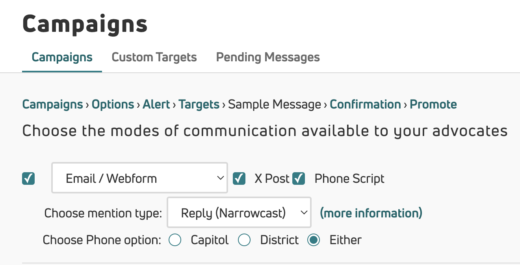Open the Pending Messages tab
The image size is (520, 265).
click(268, 57)
